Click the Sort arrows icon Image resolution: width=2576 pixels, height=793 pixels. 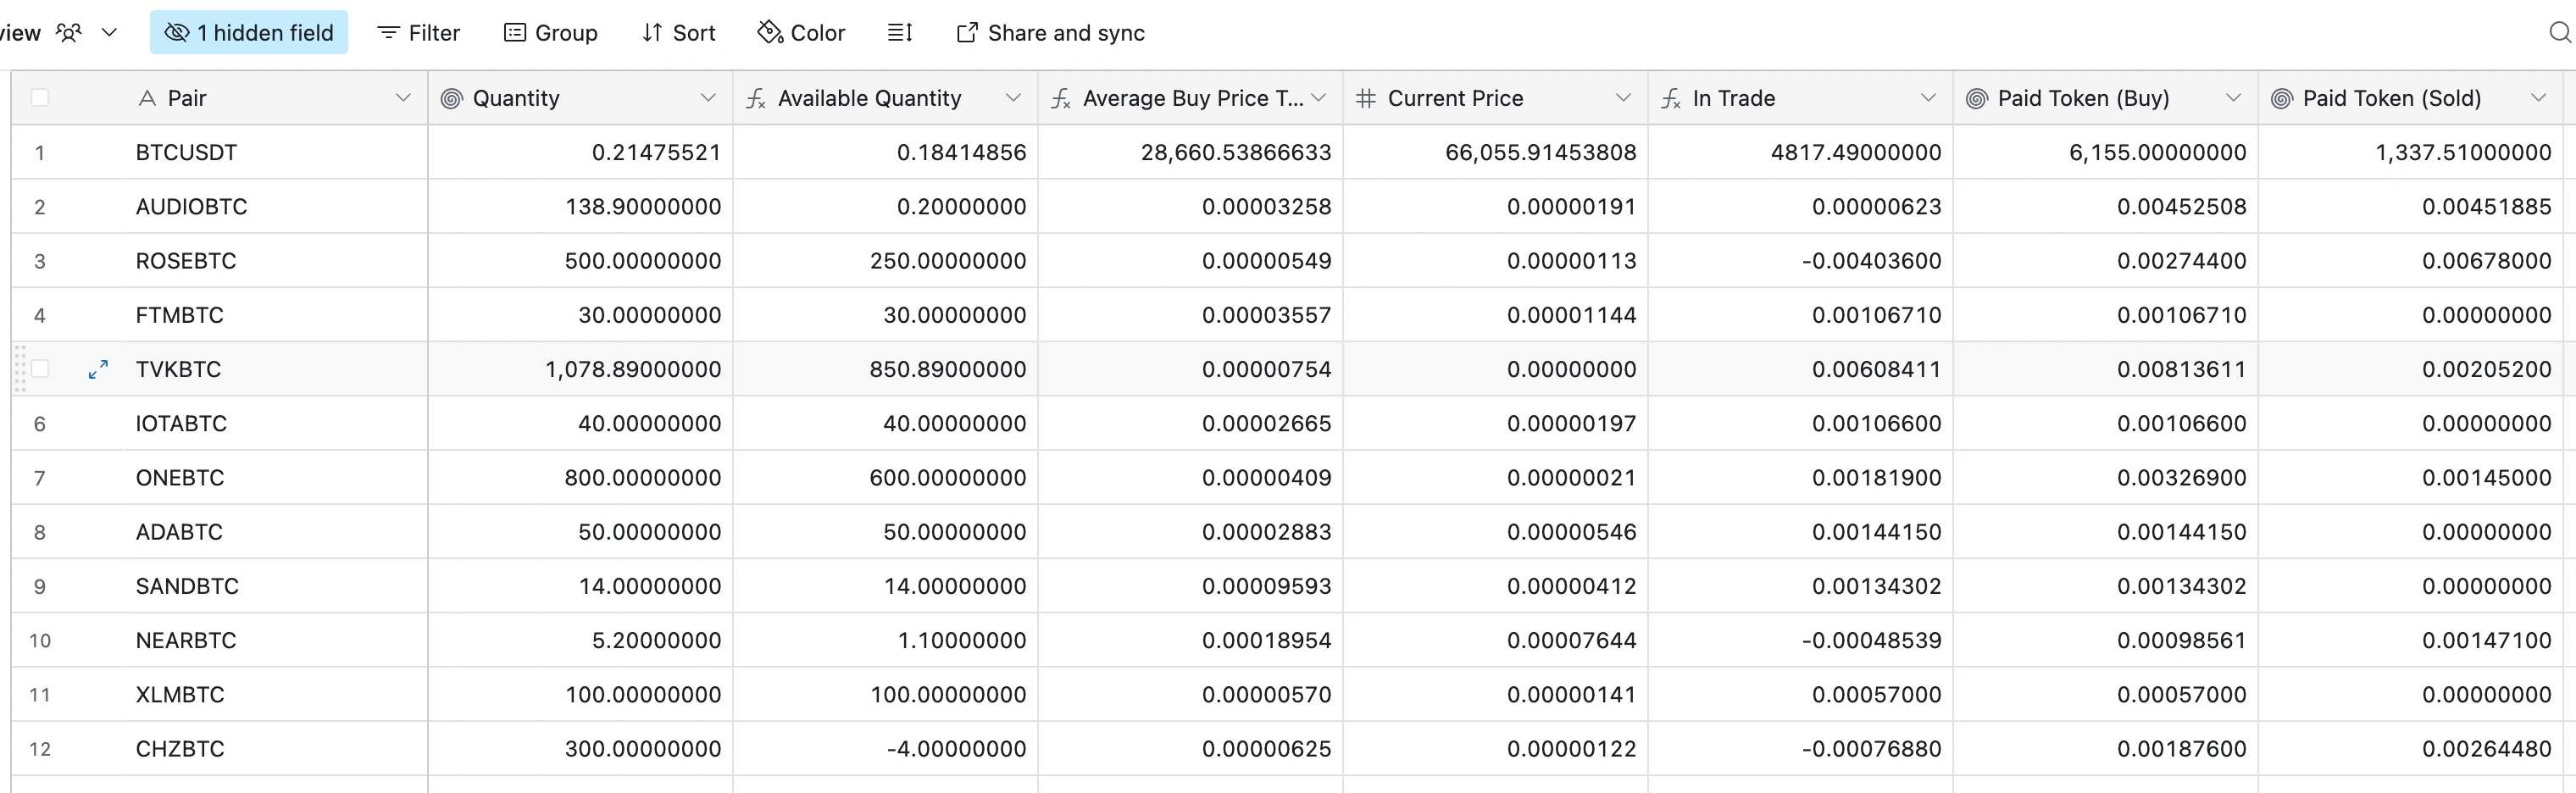(652, 33)
